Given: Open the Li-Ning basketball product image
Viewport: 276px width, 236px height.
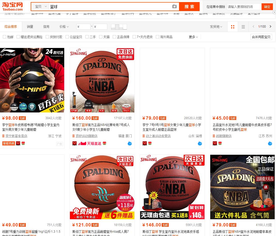Looking at the screenshot, I should click(32, 80).
